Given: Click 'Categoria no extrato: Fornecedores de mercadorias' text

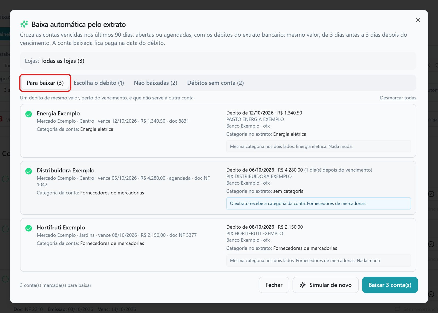Looking at the screenshot, I should tap(282, 248).
